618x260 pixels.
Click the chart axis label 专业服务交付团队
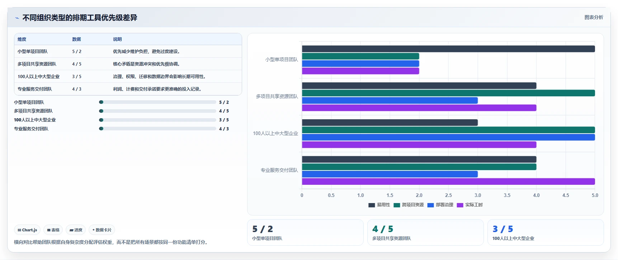pos(279,170)
